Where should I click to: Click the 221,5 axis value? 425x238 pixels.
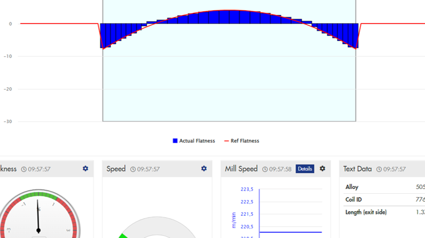(x=247, y=214)
